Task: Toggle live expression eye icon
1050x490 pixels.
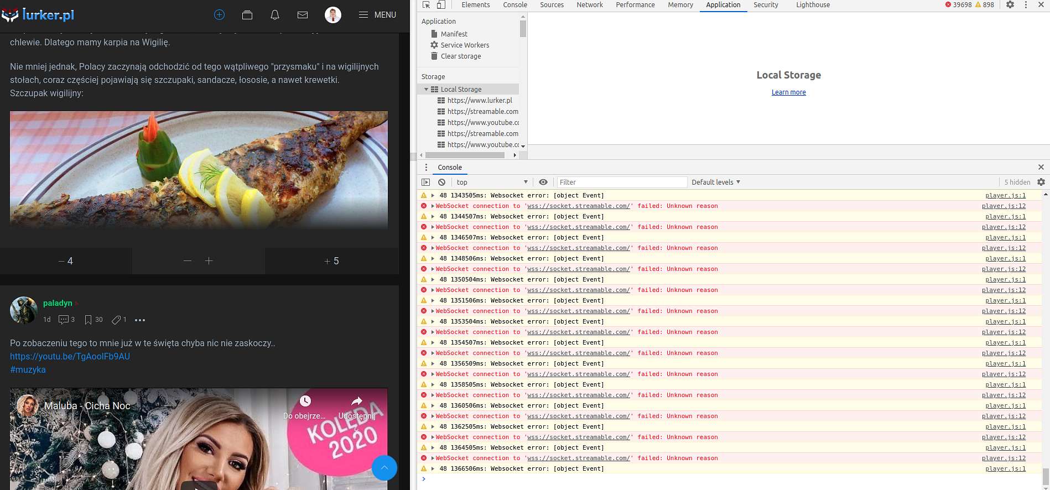Action: (543, 182)
